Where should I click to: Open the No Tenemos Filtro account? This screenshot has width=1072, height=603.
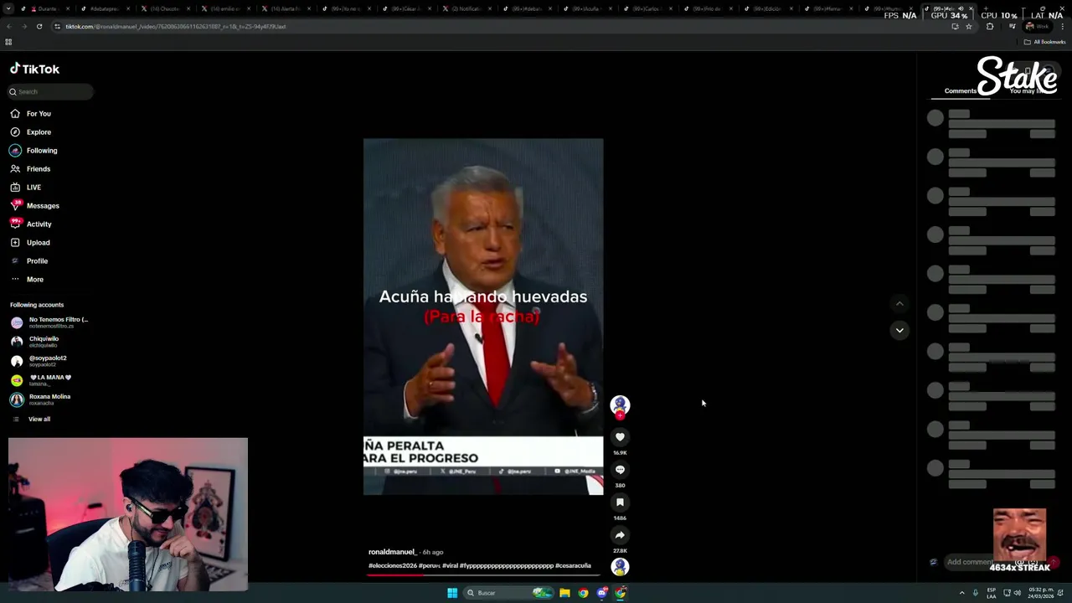click(x=50, y=322)
